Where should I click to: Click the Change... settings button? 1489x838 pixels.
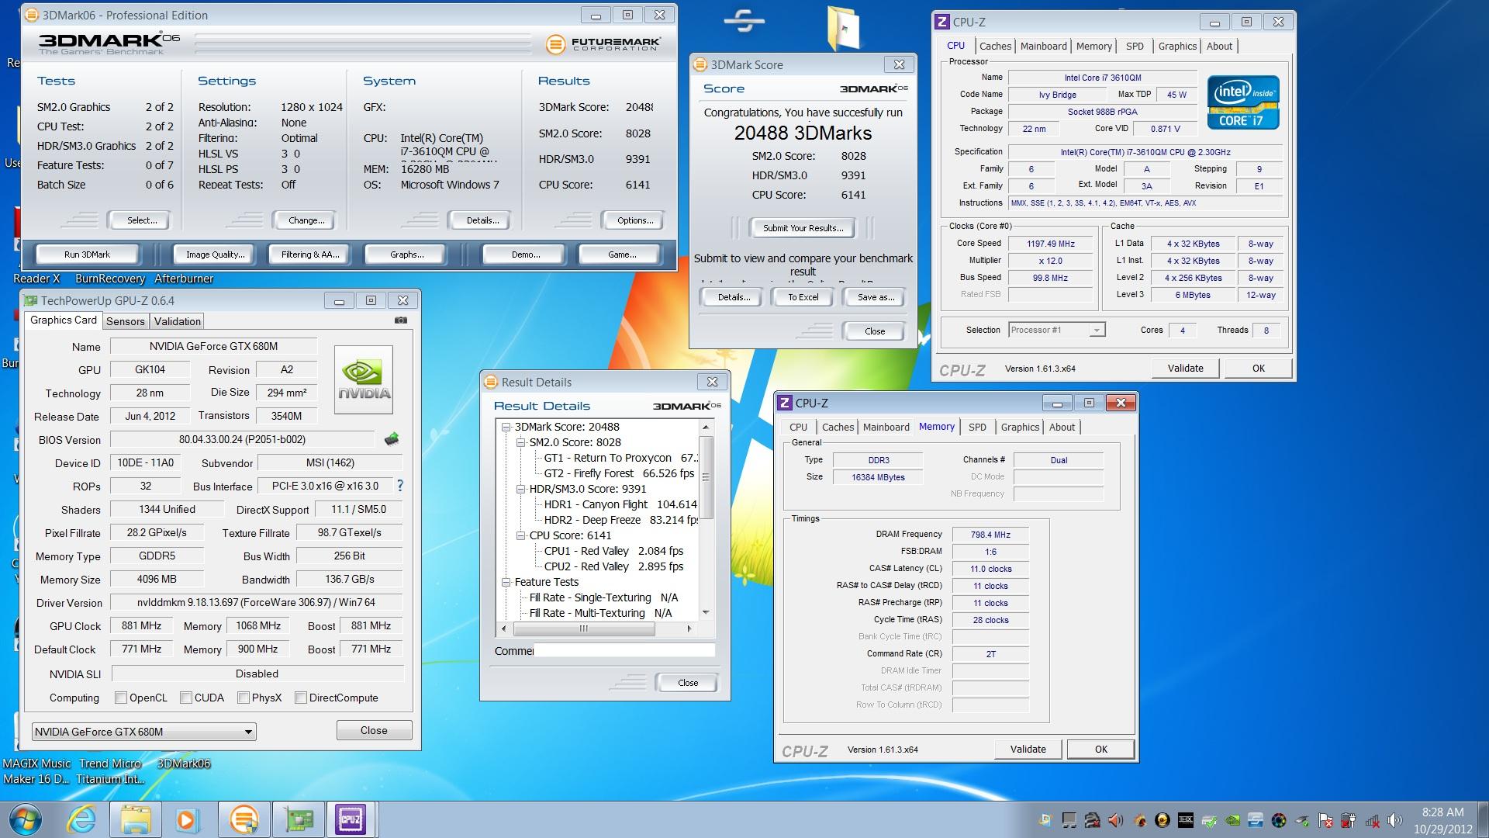click(306, 220)
